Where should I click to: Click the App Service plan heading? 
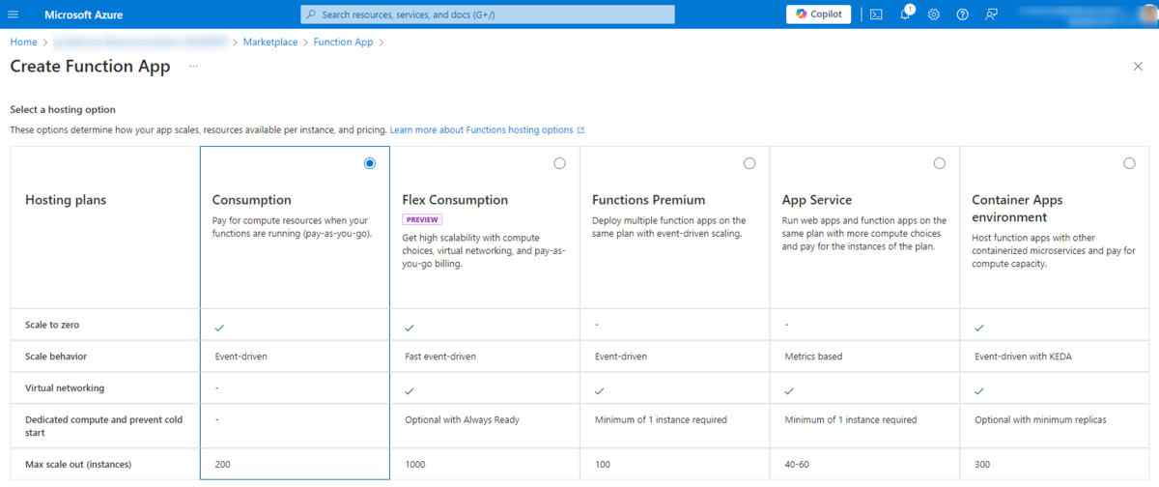click(816, 200)
